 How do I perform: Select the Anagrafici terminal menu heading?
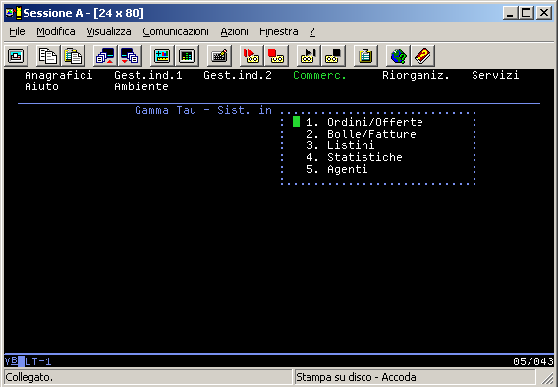(x=59, y=75)
